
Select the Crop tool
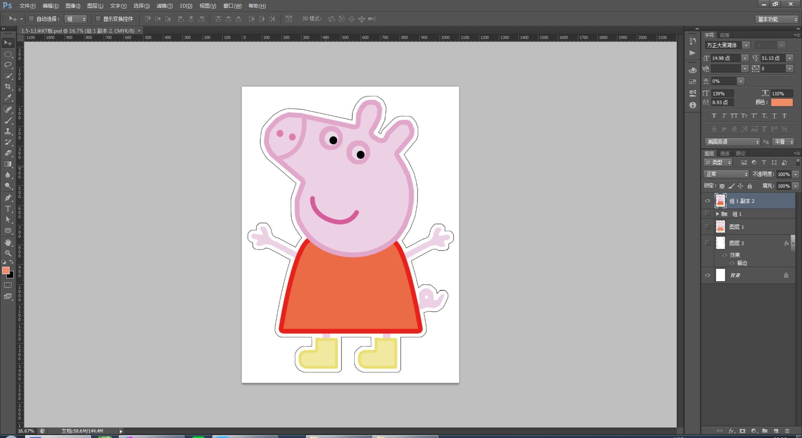(x=8, y=87)
